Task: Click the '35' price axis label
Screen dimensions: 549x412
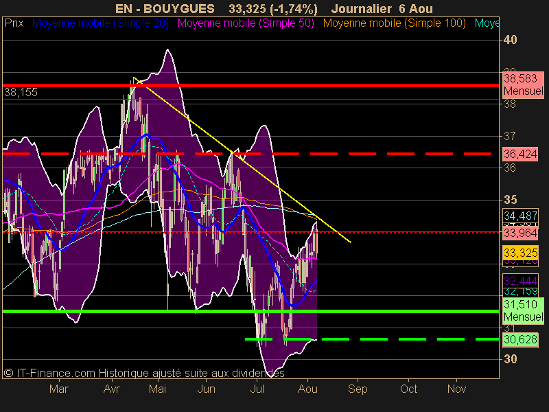Action: 510,200
